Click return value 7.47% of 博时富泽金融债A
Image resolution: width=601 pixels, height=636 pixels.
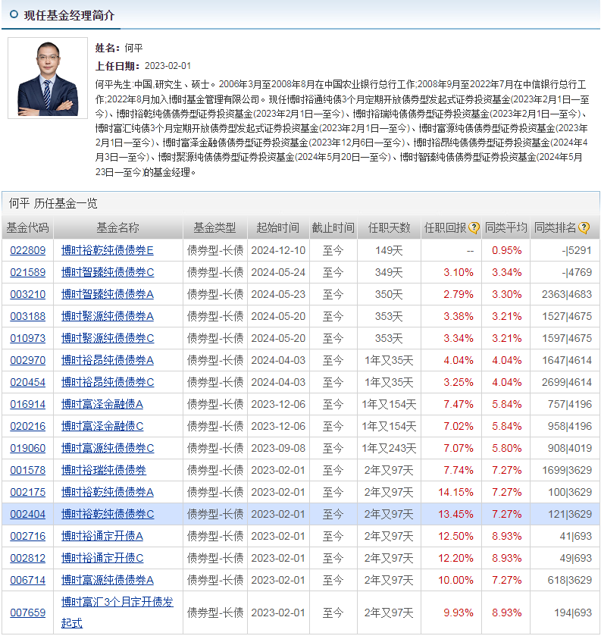(459, 404)
